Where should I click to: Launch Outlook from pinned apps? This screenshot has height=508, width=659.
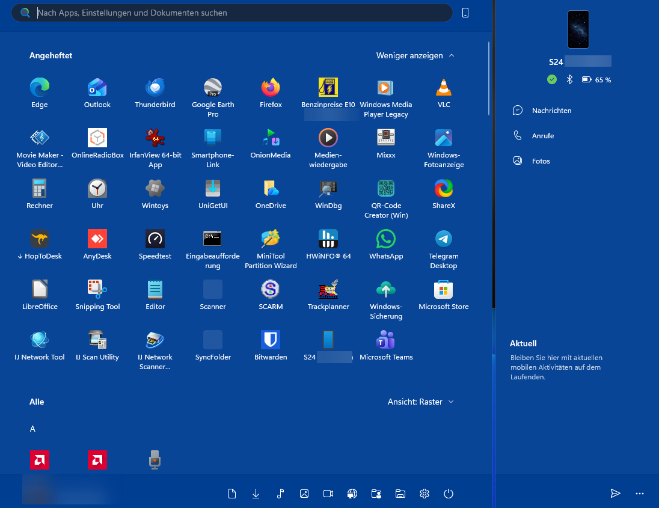click(97, 93)
